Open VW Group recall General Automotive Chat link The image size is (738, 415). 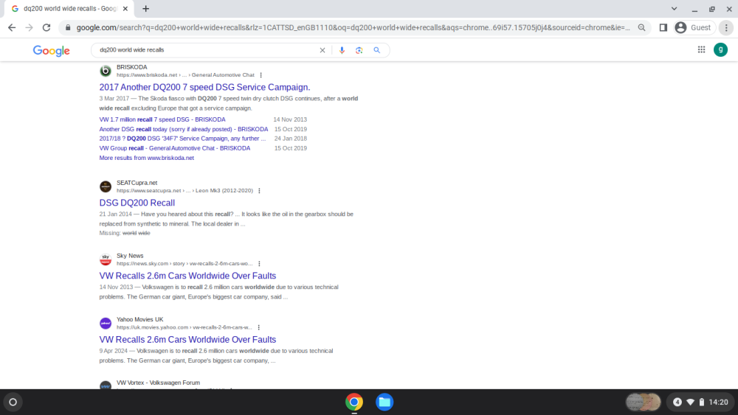point(175,148)
